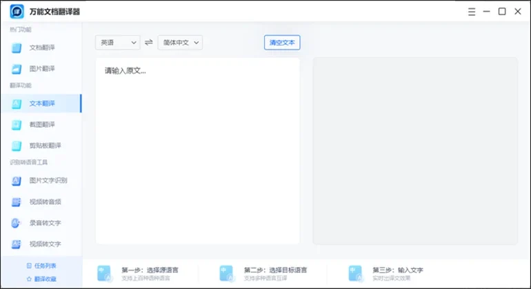Close the translator window
Screen dimensions: 531x289
(518, 12)
